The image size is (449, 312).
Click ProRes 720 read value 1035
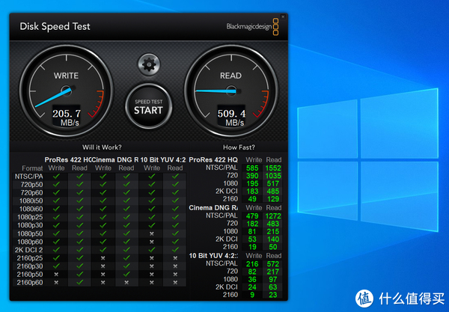coord(273,176)
